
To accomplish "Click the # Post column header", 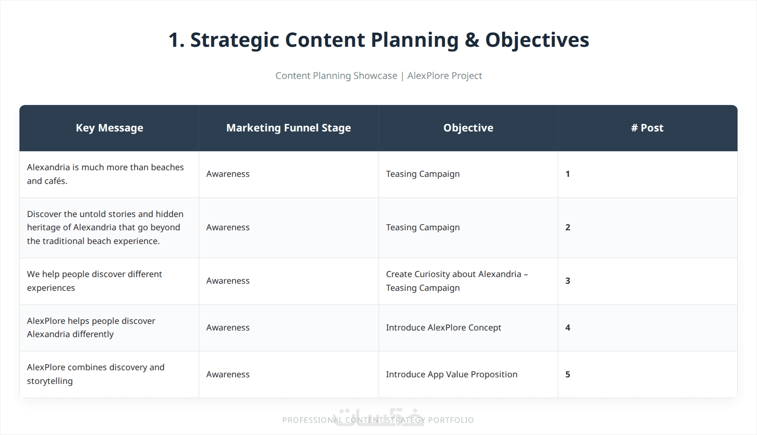I will coord(648,128).
